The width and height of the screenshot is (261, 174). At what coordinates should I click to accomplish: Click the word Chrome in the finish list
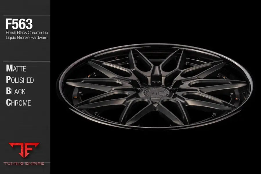tap(18, 103)
